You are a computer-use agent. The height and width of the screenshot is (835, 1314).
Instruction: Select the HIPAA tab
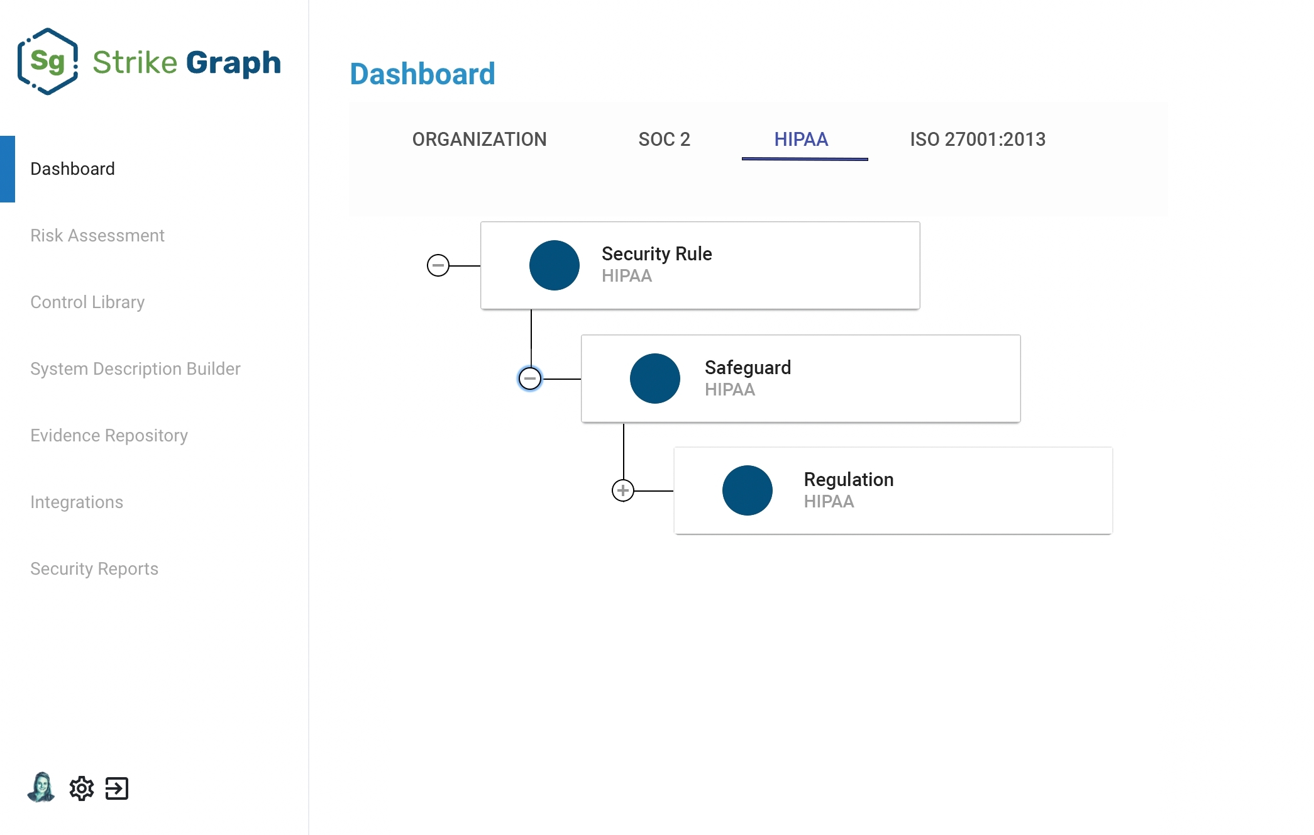(801, 140)
